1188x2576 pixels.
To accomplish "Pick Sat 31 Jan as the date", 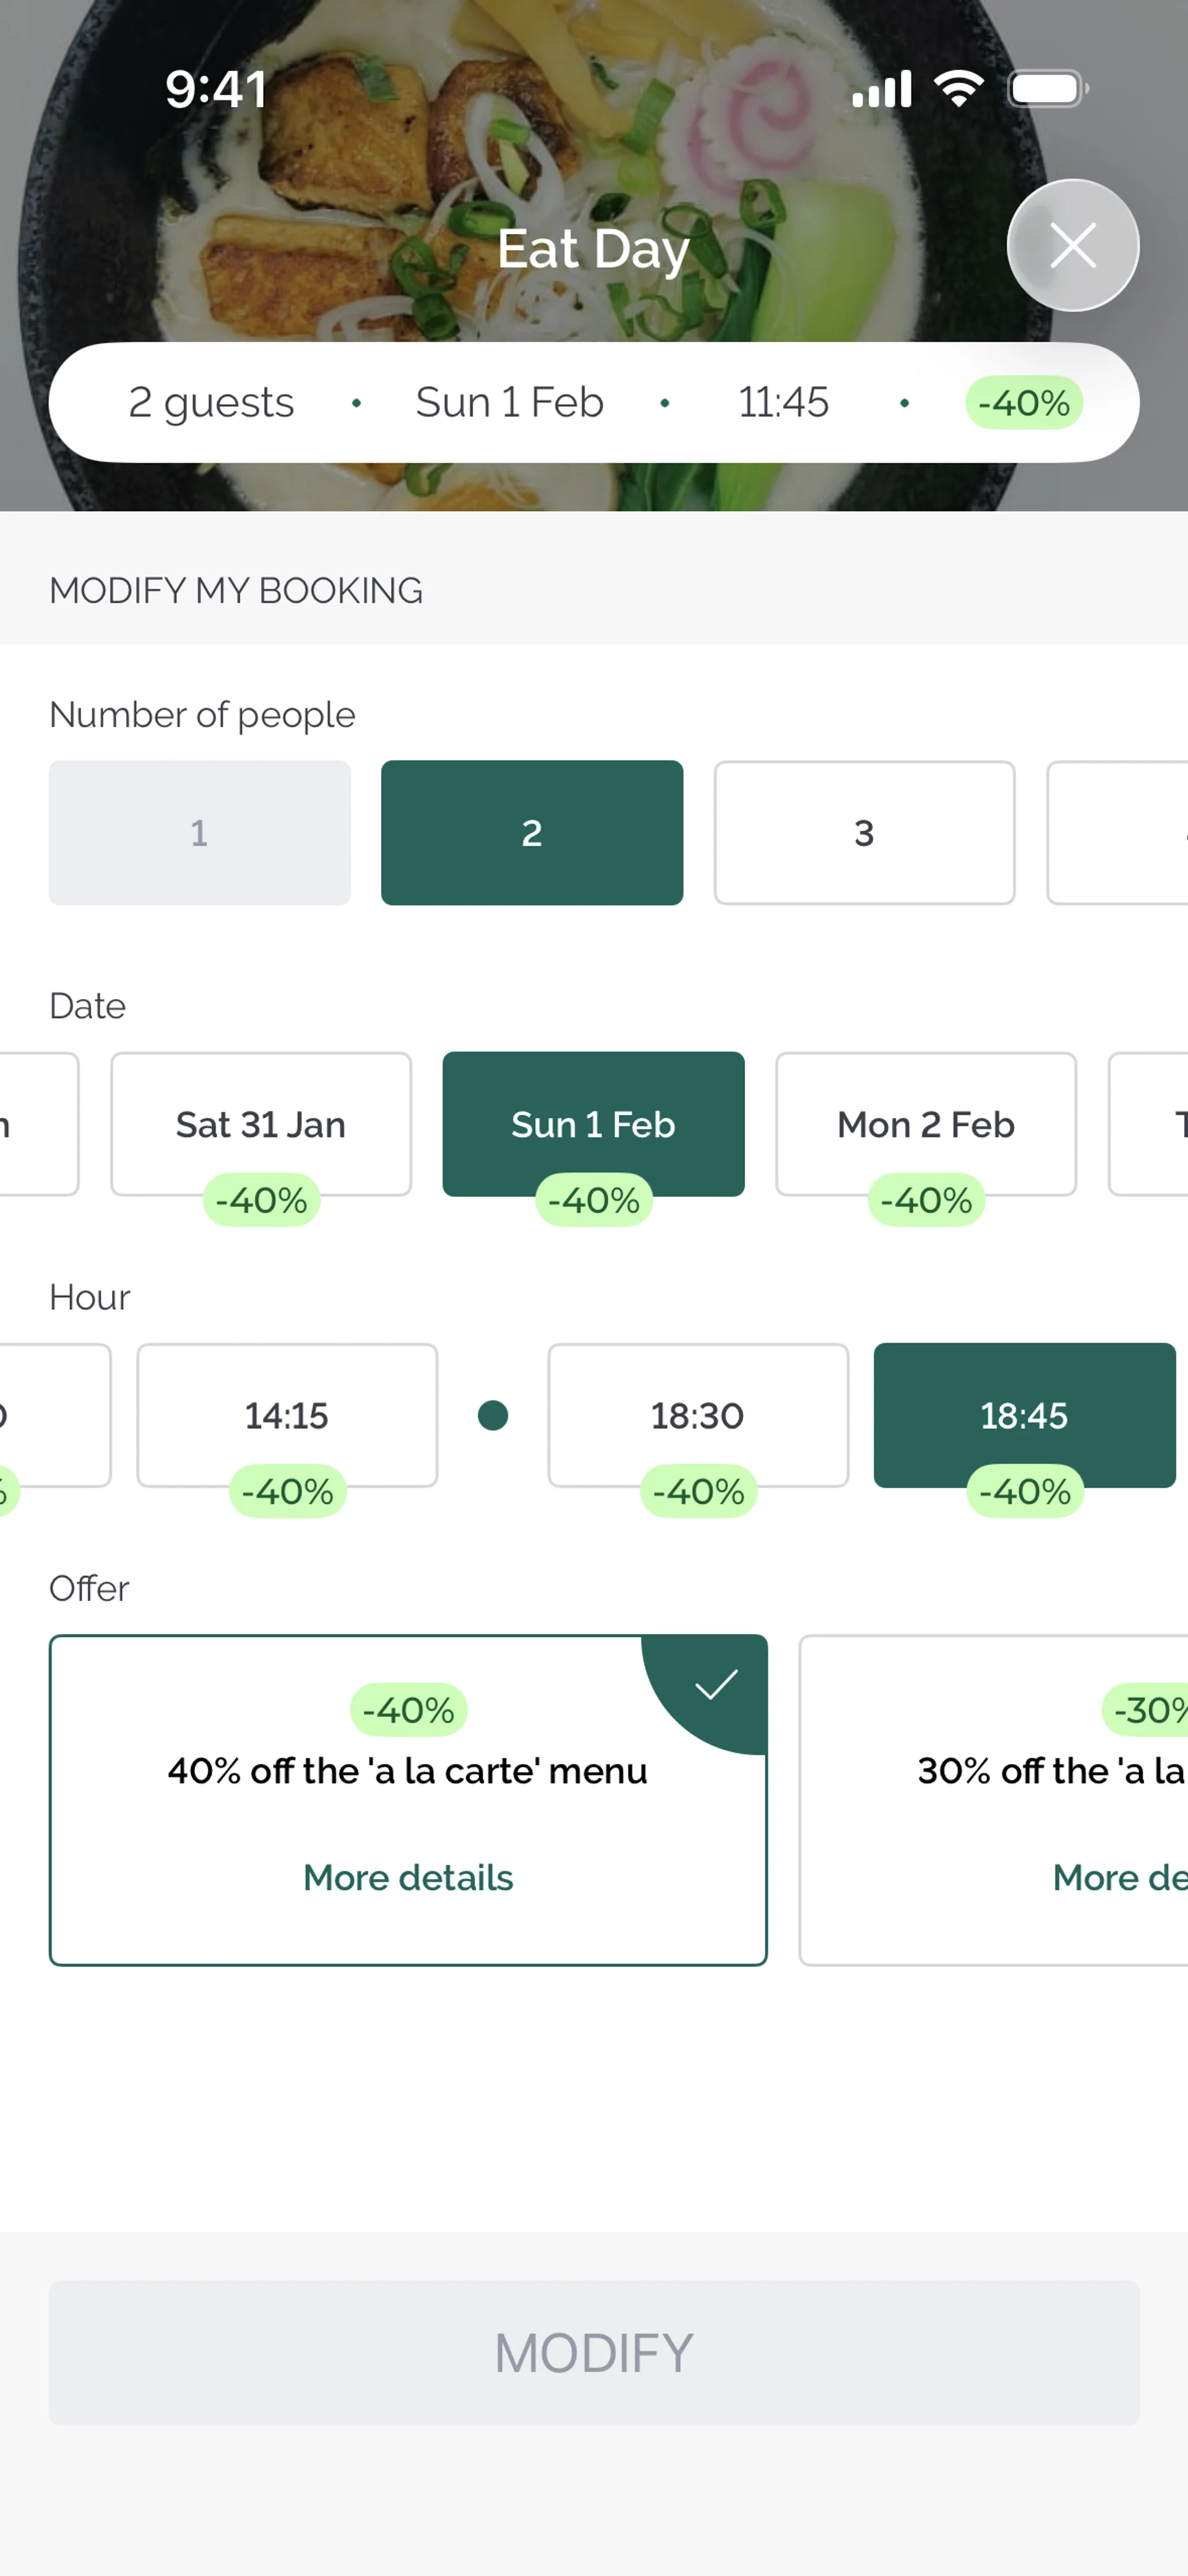I will [261, 1124].
